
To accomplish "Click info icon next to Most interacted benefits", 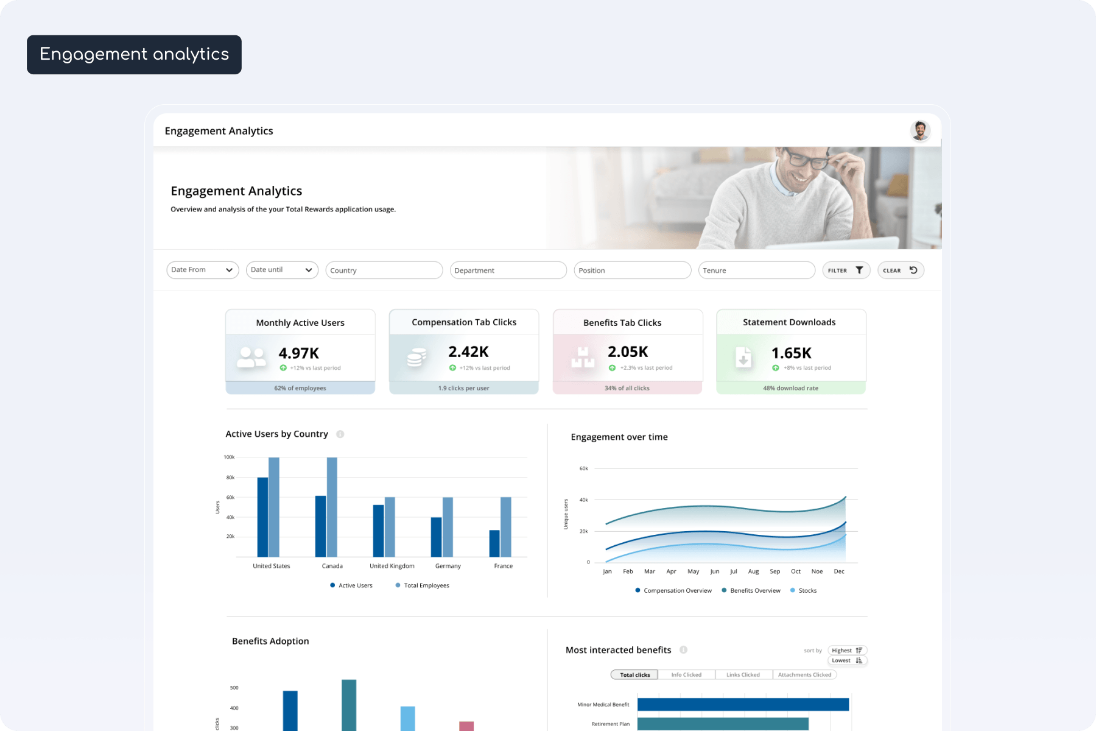I will click(x=683, y=650).
